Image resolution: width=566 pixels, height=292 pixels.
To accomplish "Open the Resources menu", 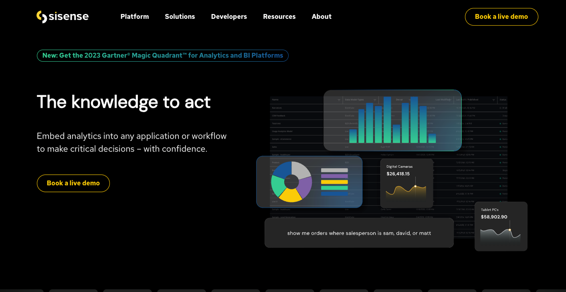I will (x=279, y=16).
